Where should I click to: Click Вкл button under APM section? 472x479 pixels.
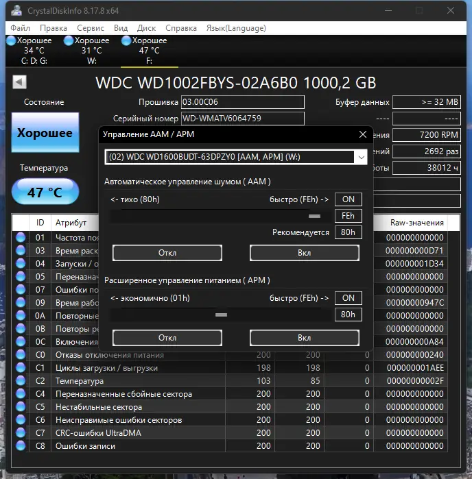click(x=305, y=338)
